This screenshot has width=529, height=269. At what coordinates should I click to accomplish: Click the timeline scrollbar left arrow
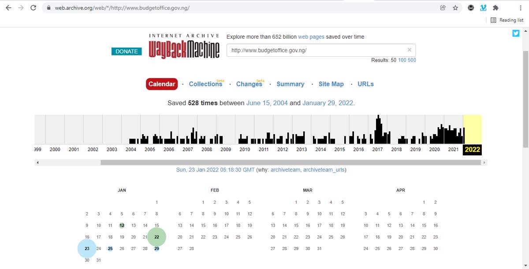pyautogui.click(x=37, y=162)
